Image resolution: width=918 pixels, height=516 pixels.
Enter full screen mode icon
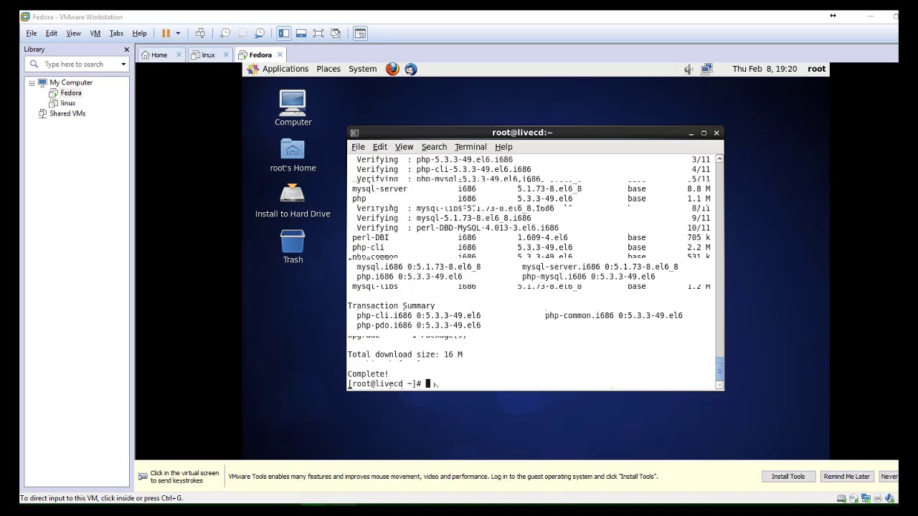coord(318,33)
